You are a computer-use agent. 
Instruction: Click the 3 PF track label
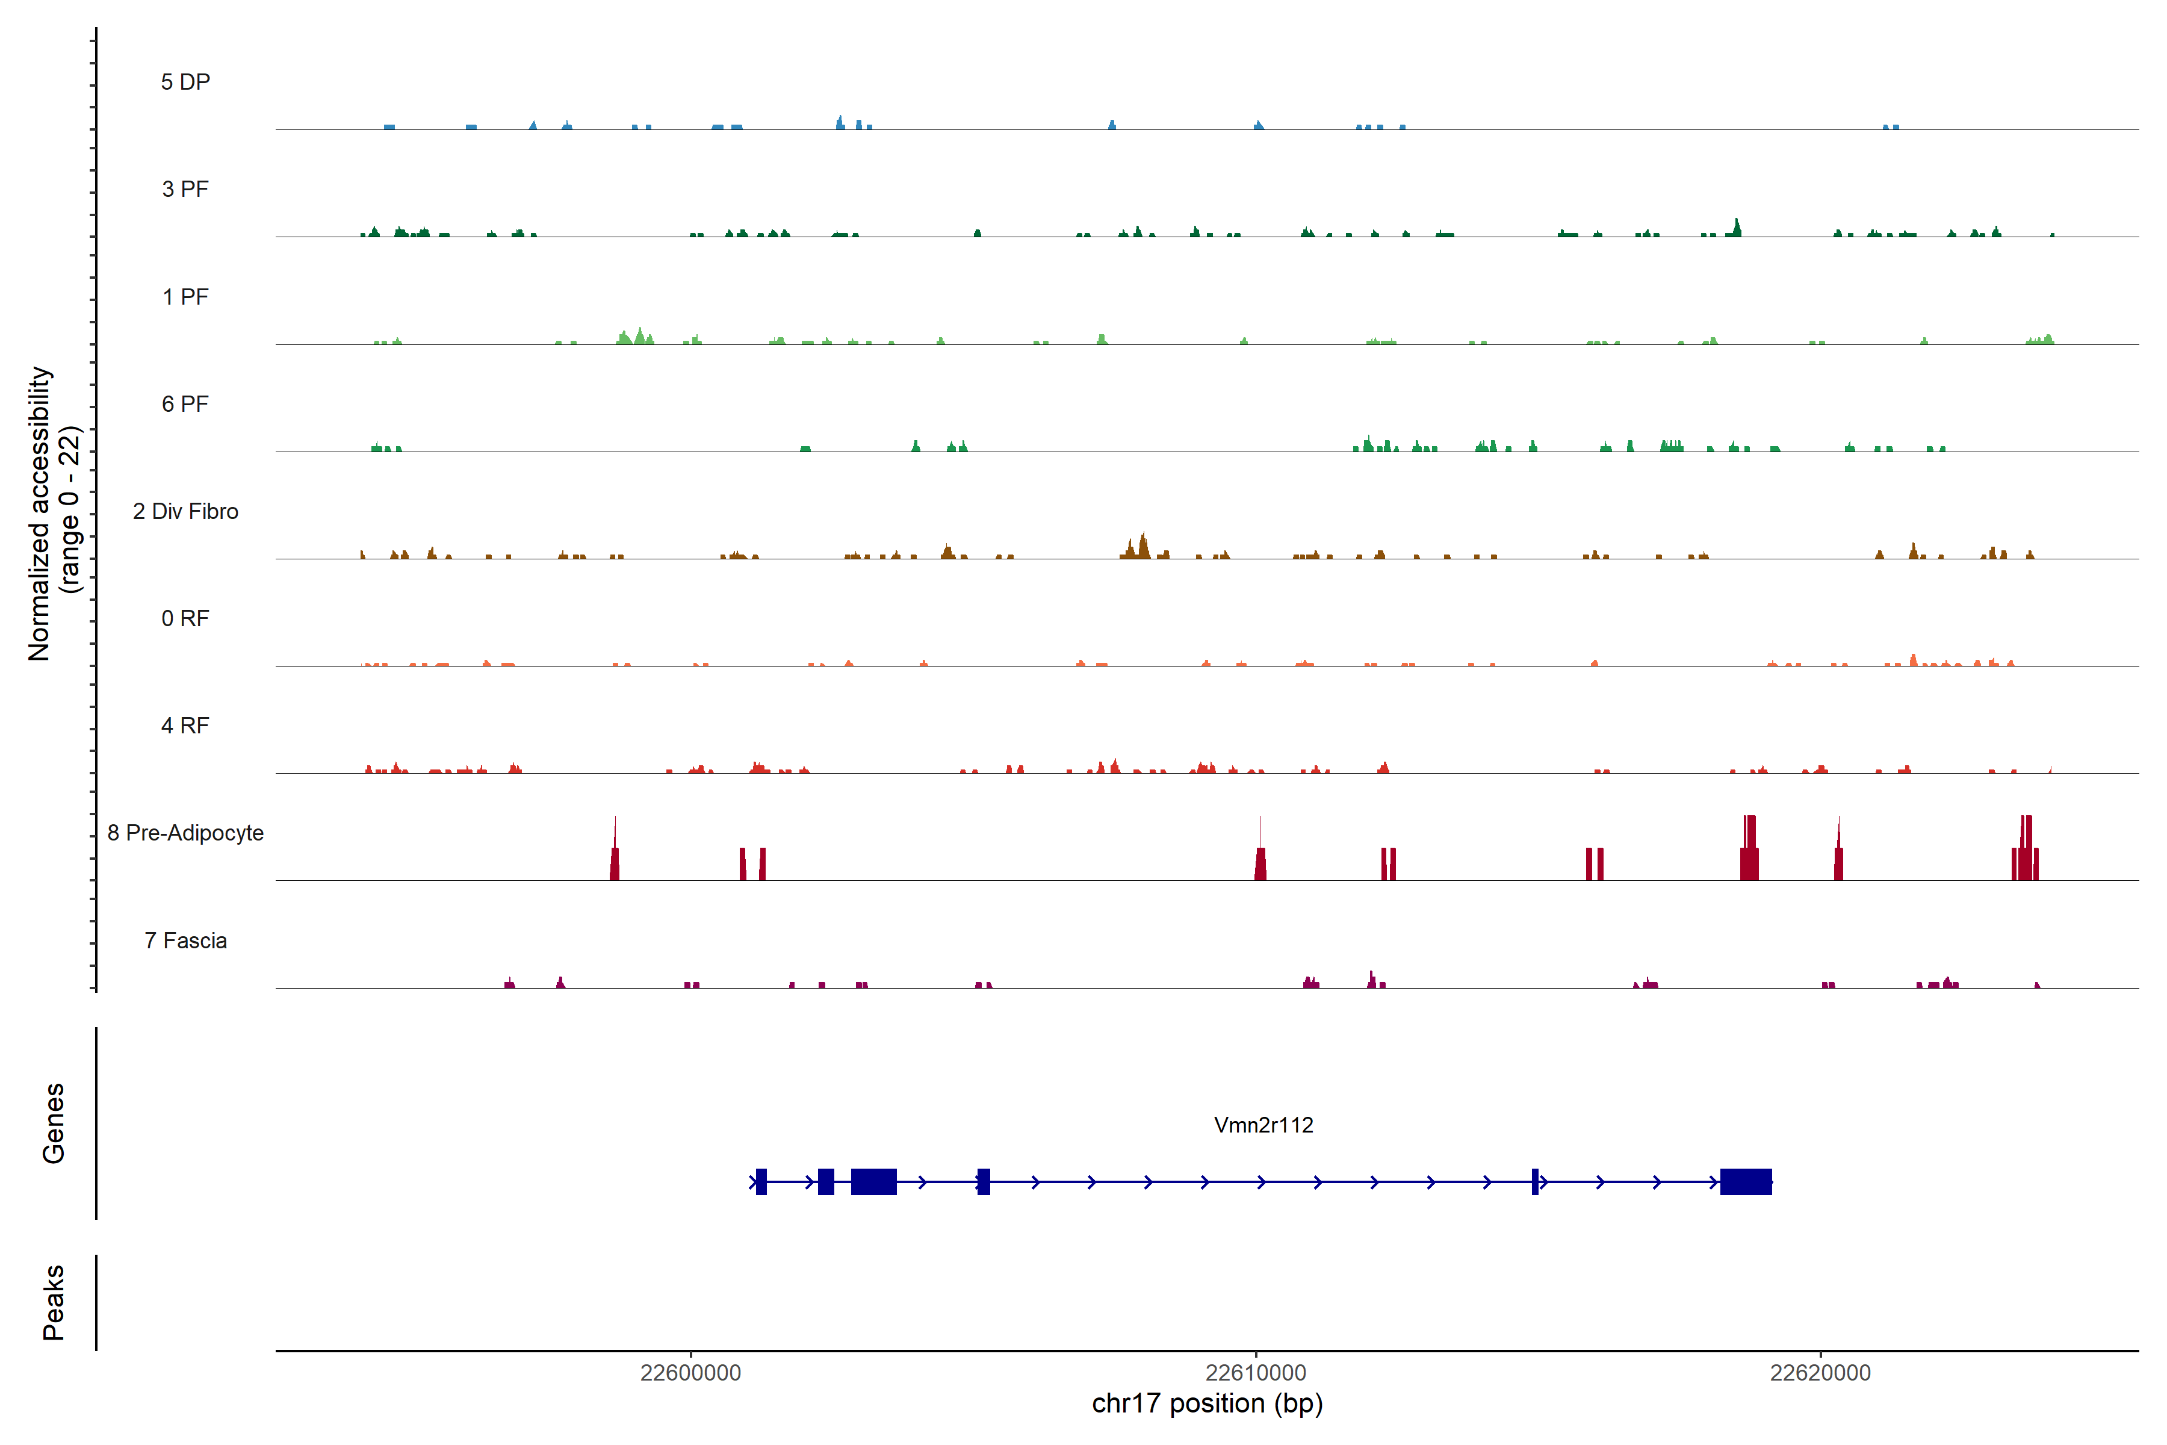185,189
